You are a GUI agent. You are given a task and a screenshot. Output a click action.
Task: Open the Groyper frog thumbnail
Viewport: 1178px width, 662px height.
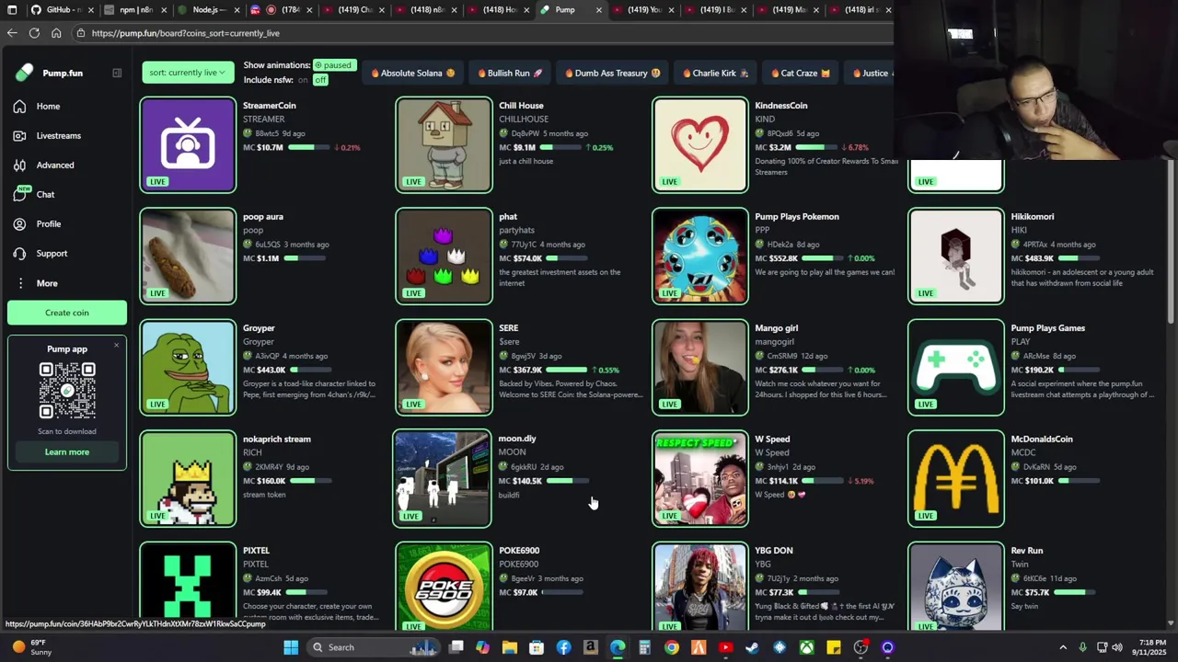point(188,368)
